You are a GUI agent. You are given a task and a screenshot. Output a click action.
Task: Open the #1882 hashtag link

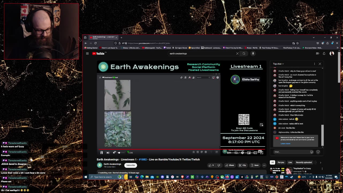(143, 159)
